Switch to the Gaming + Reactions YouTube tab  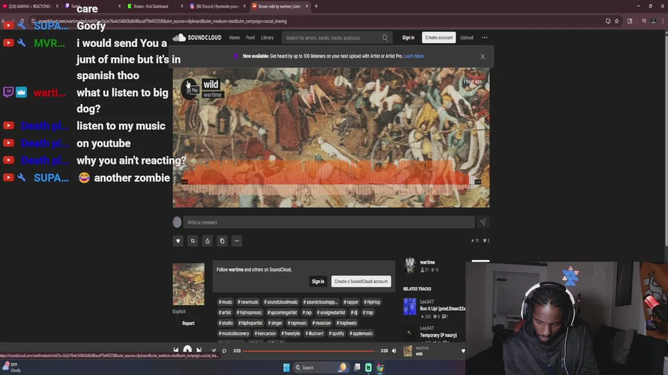(x=30, y=6)
